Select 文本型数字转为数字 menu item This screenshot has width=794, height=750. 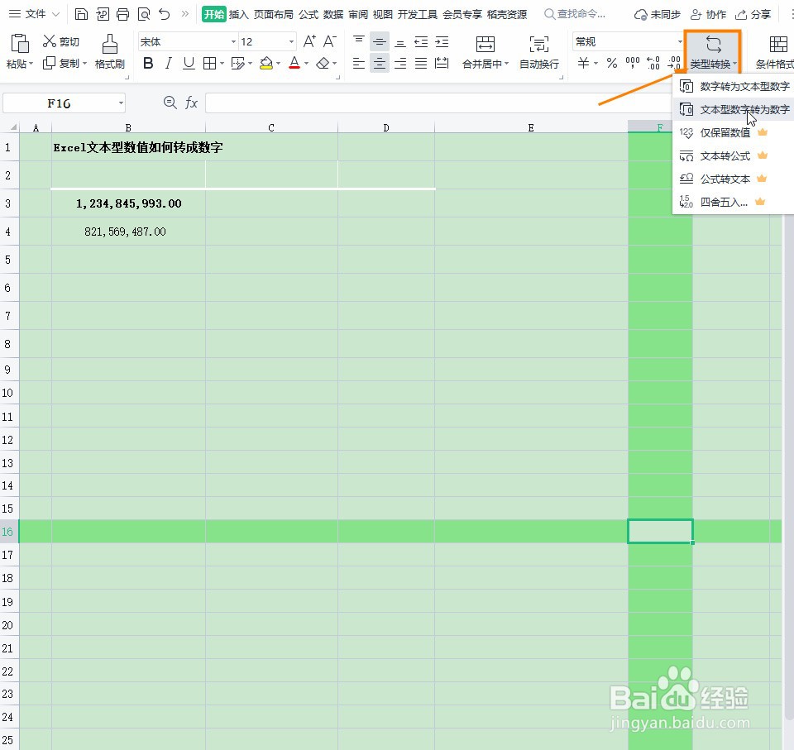tap(734, 109)
